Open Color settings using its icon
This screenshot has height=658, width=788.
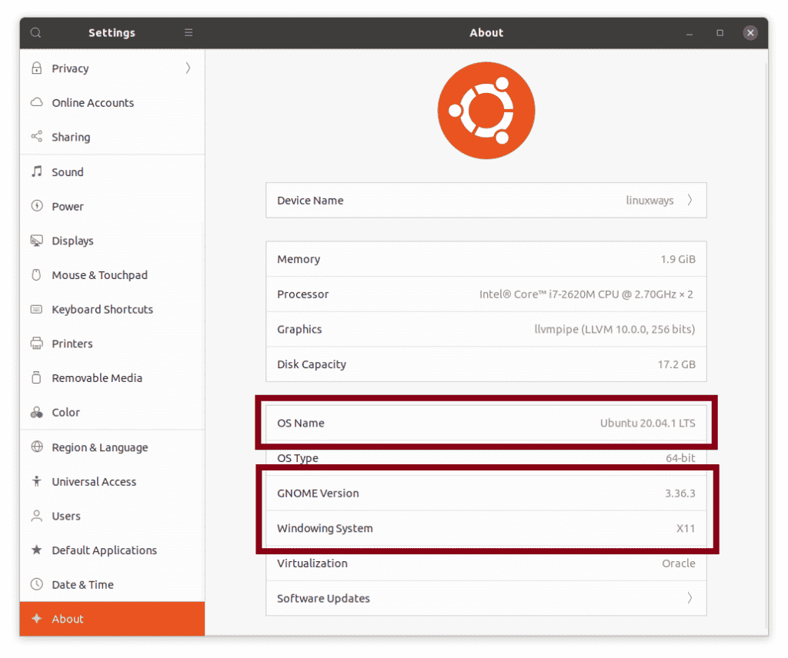pyautogui.click(x=37, y=412)
